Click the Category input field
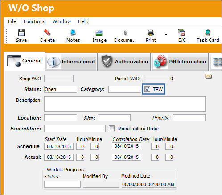222x195 pixels. pyautogui.click(x=125, y=89)
